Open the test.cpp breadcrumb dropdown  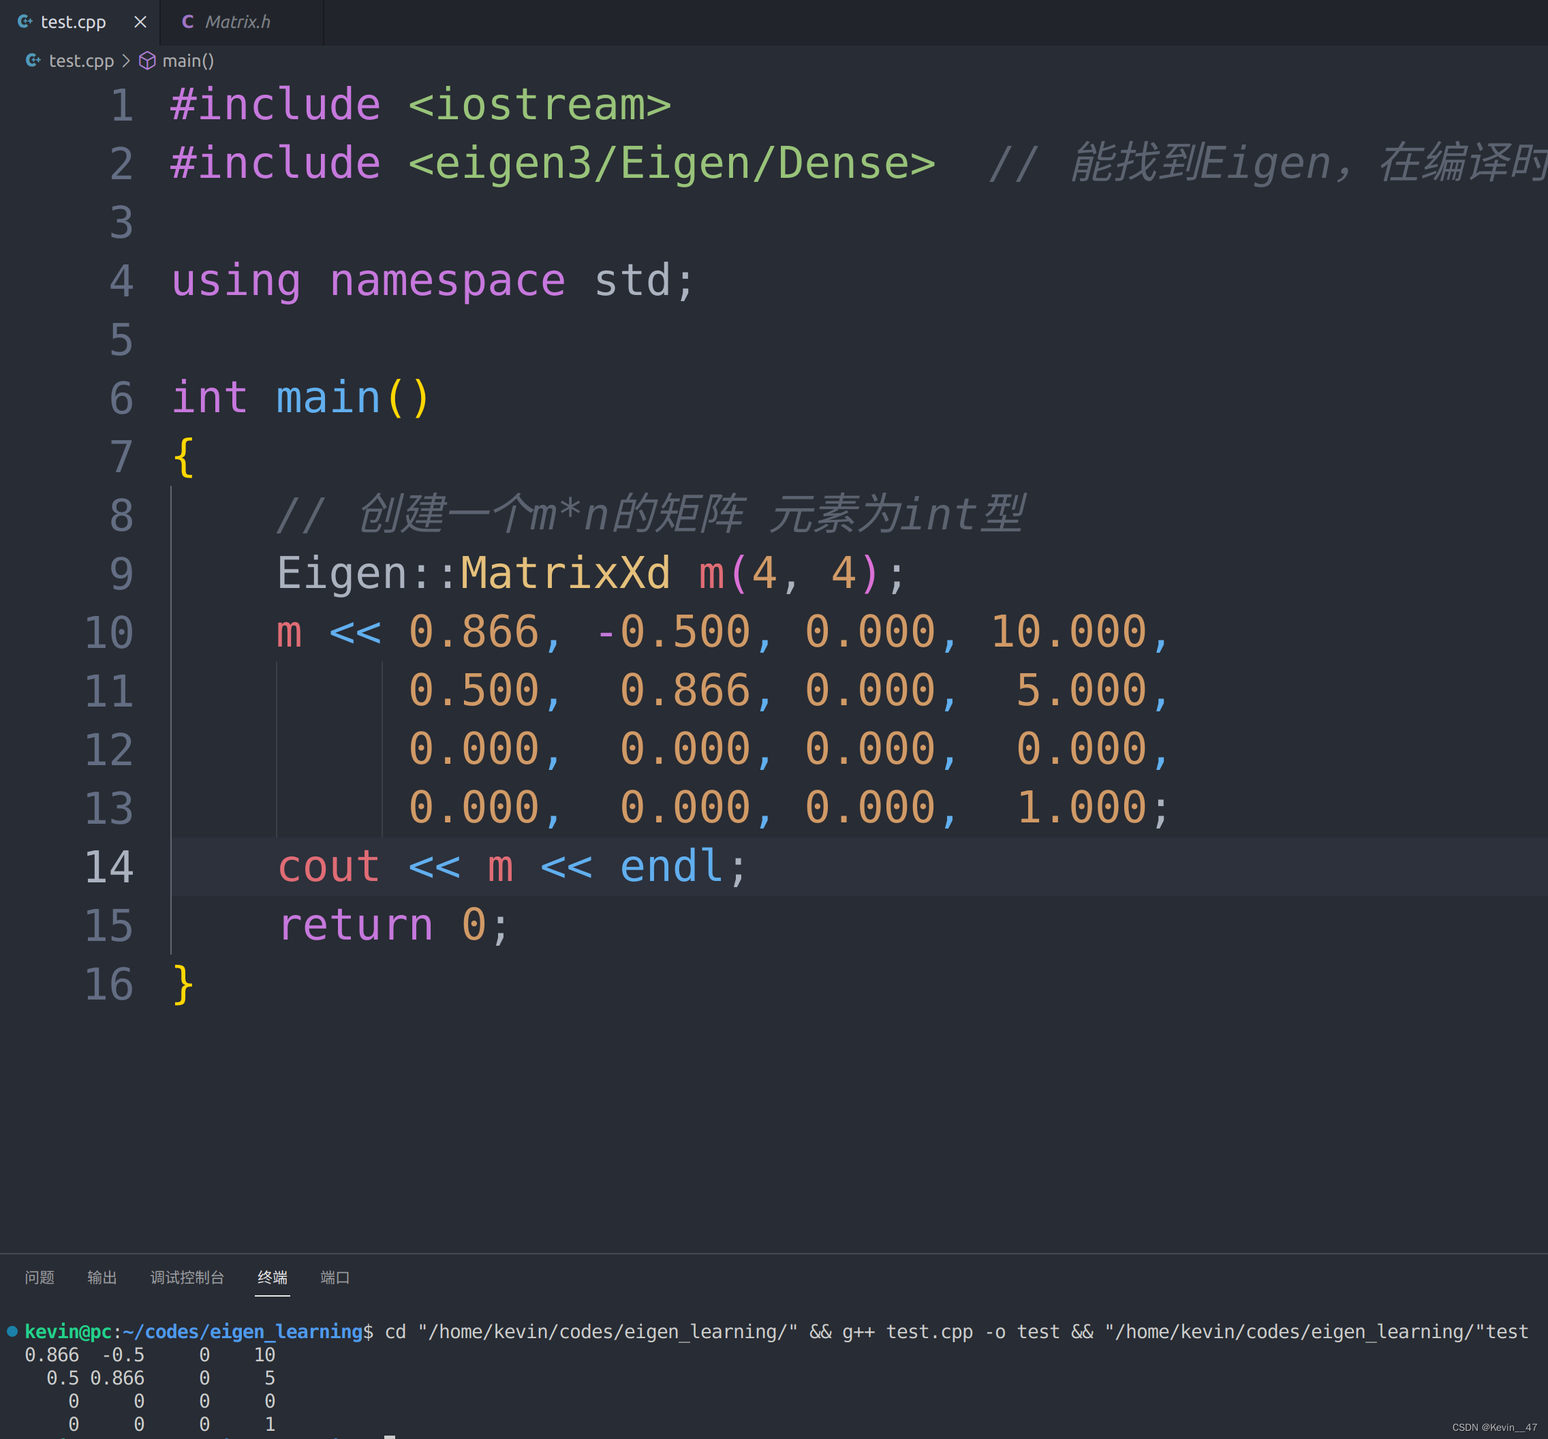(81, 61)
